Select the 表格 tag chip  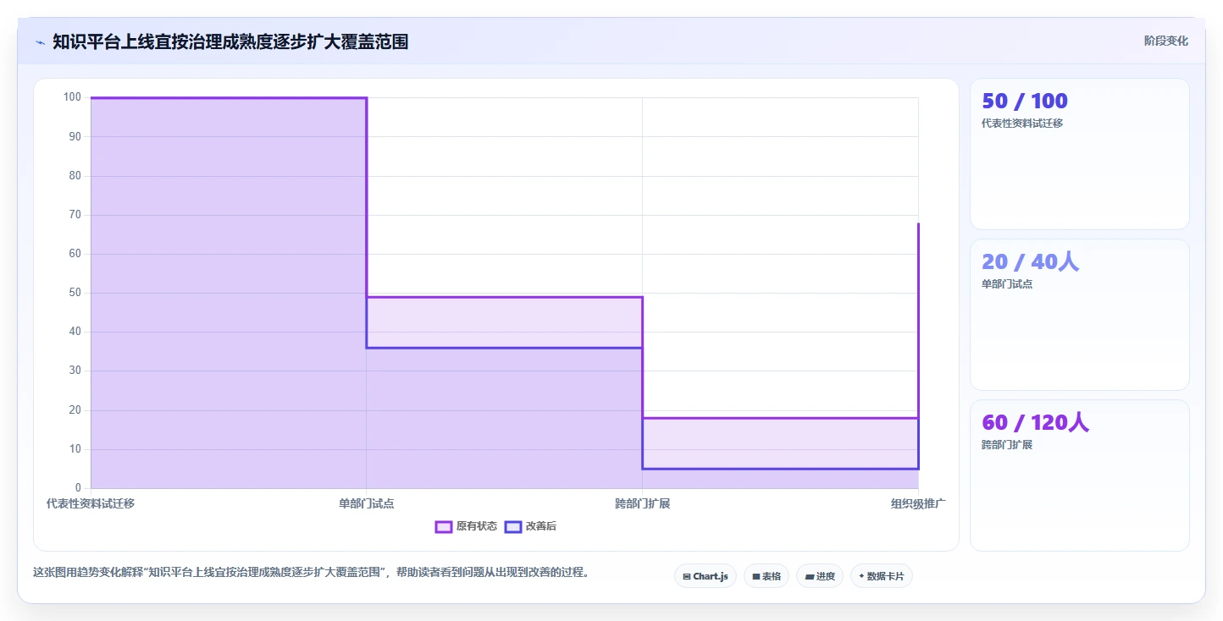point(766,576)
